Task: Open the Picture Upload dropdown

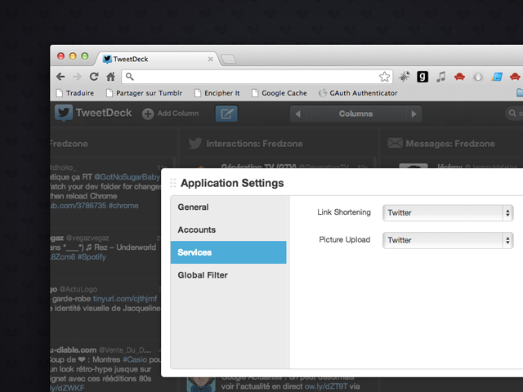Action: click(x=448, y=240)
